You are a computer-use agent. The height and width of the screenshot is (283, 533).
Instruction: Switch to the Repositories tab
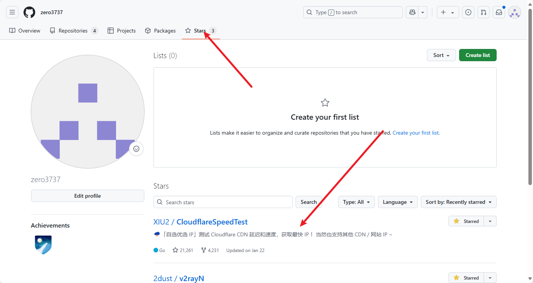click(x=74, y=31)
